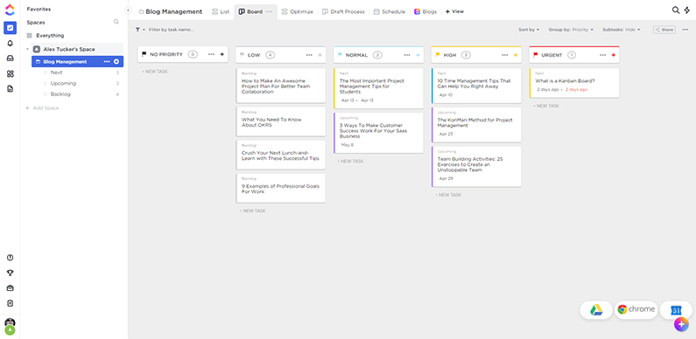
Task: Add task with plus in High column
Action: pyautogui.click(x=516, y=55)
